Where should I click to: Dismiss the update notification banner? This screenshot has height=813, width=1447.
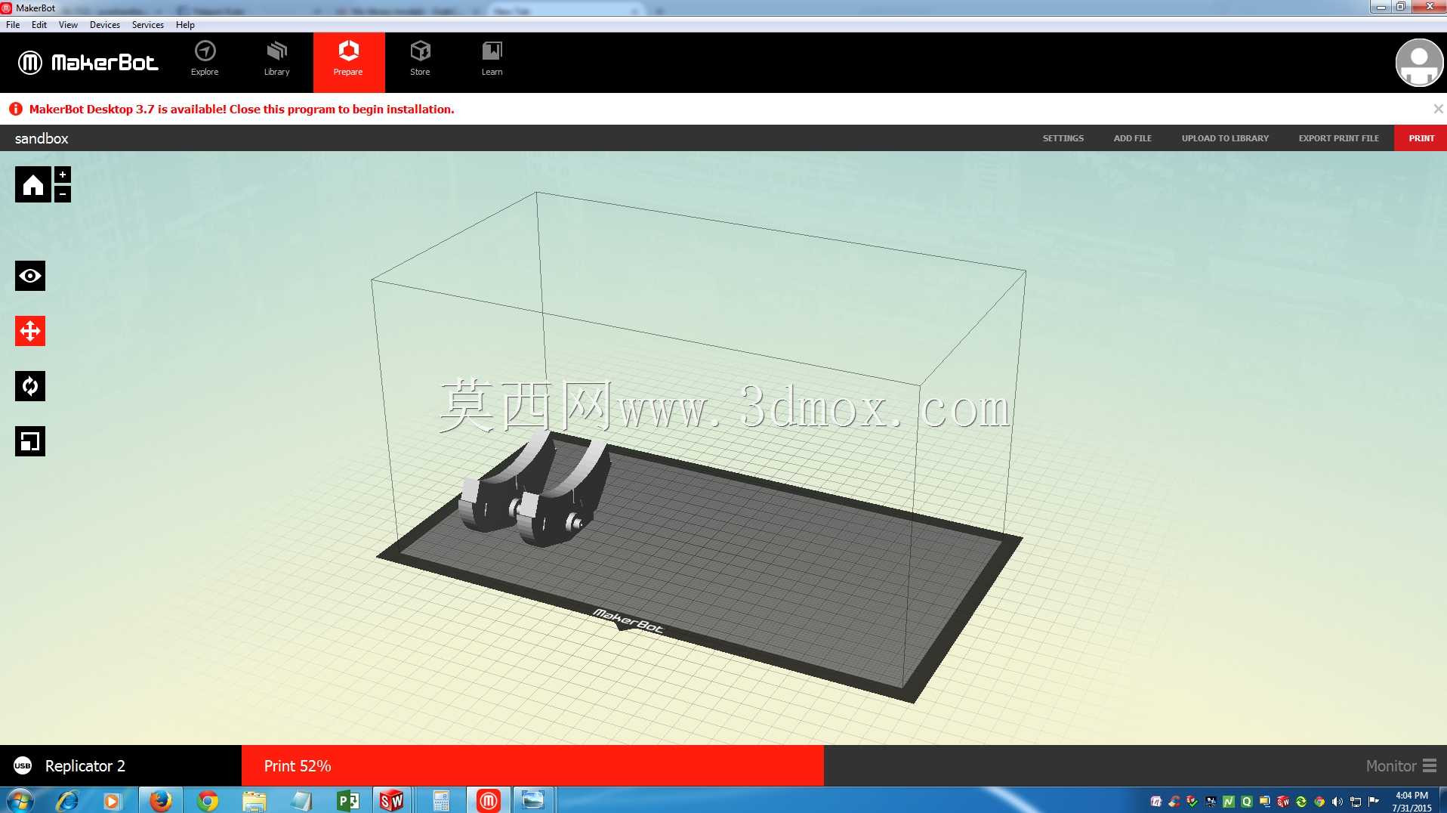click(1438, 109)
